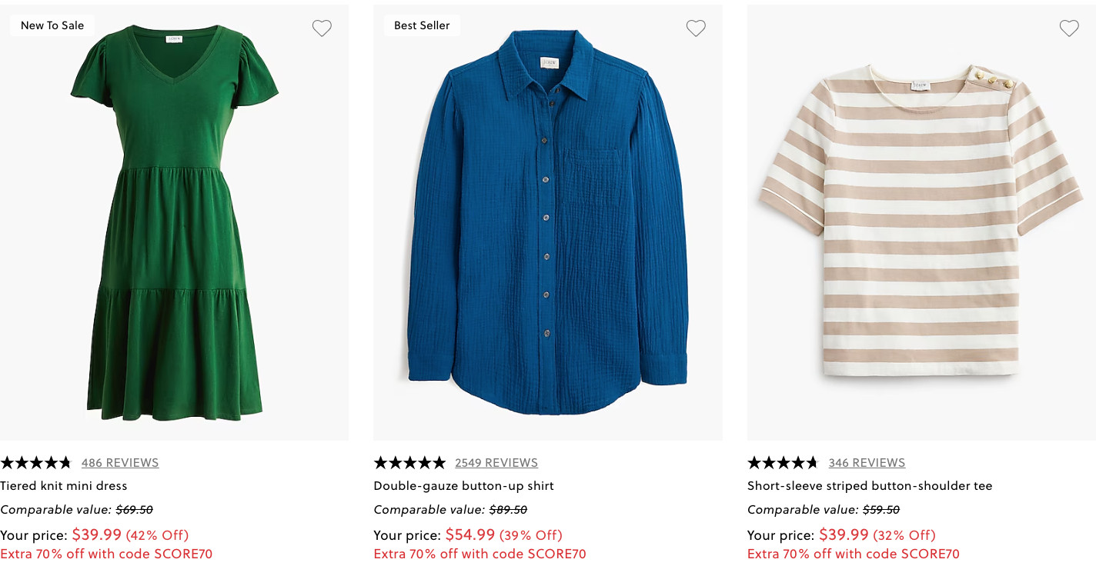Click heart icon on blue gauze shirt

click(696, 28)
